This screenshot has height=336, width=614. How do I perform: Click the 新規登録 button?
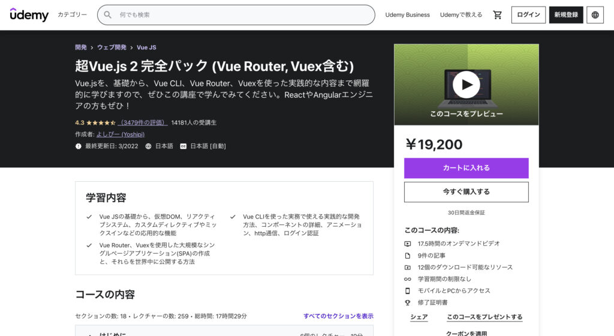pyautogui.click(x=566, y=15)
